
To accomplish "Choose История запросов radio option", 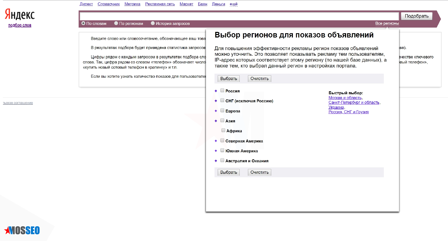I will click(x=153, y=23).
